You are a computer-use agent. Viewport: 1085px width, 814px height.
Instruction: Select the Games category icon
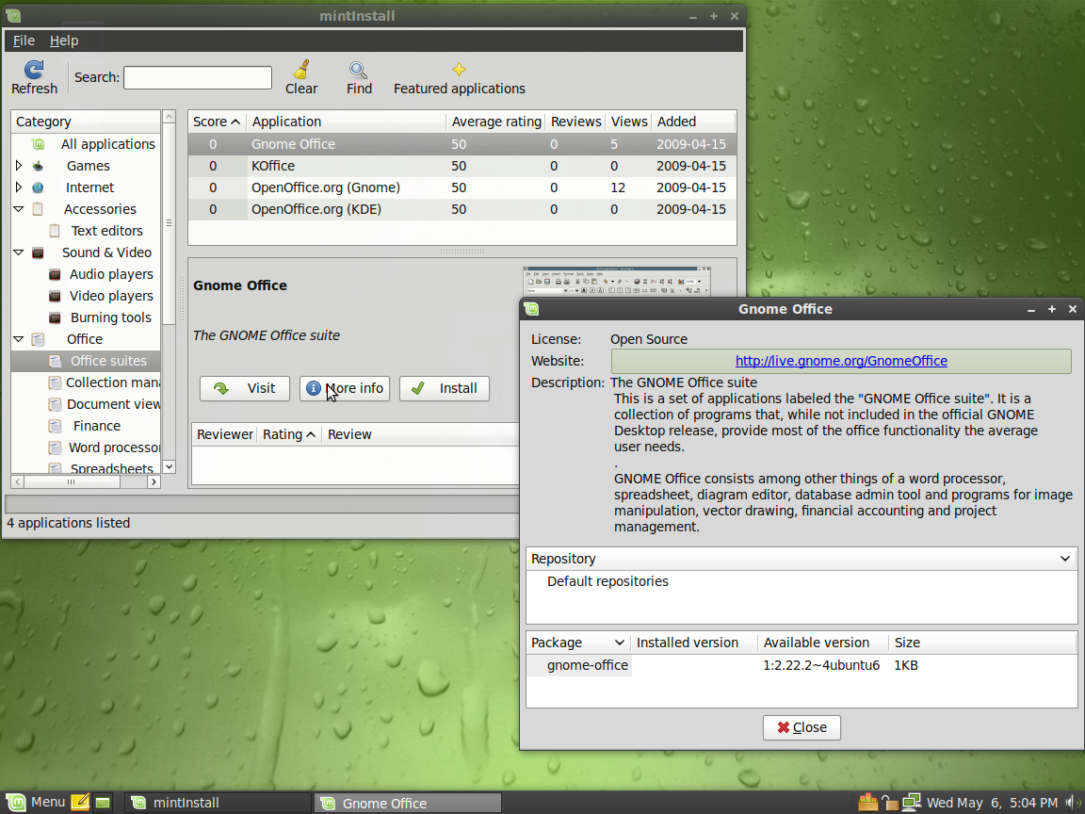(39, 166)
